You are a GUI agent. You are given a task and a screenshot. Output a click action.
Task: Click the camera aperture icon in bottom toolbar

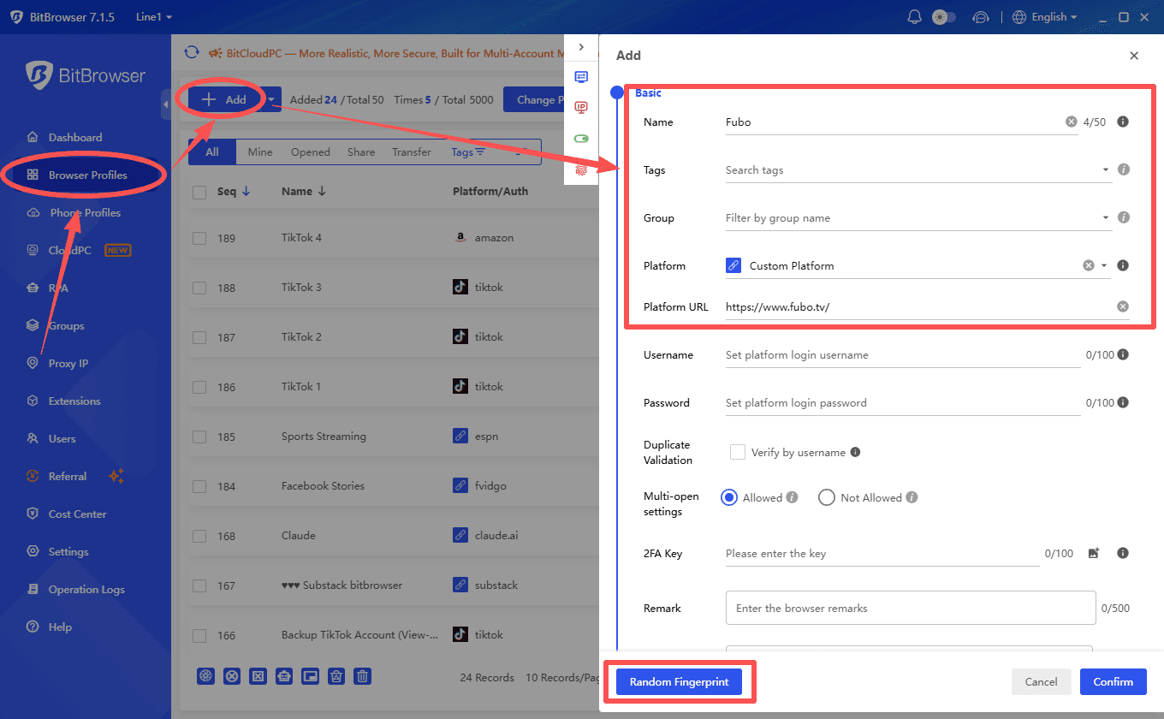point(205,676)
